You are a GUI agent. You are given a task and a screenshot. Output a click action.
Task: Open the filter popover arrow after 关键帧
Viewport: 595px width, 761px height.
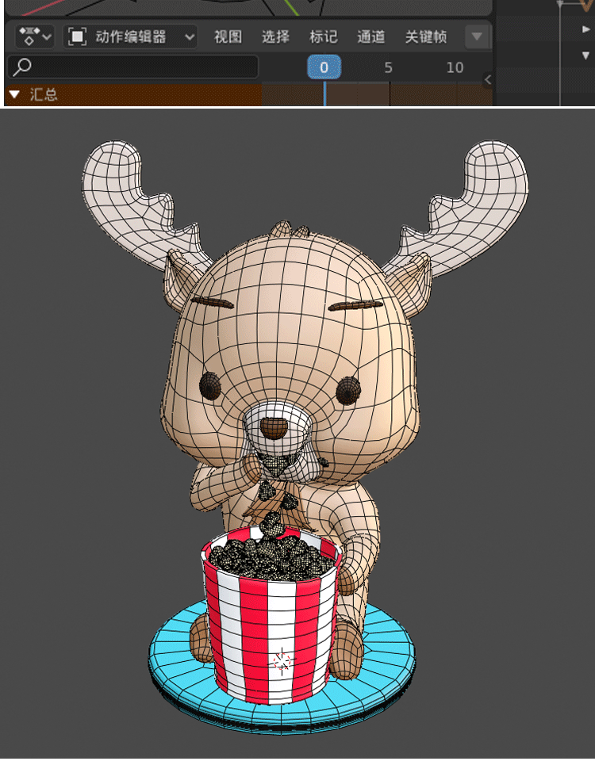point(477,36)
